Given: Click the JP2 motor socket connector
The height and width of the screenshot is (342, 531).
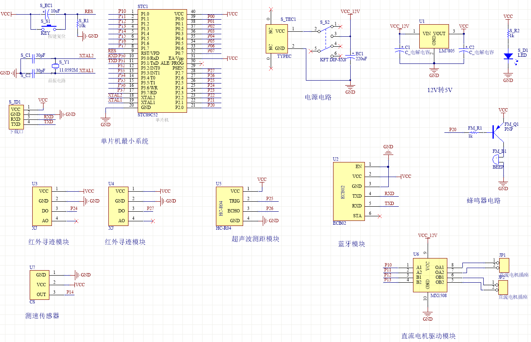Looking at the screenshot, I should (x=503, y=287).
